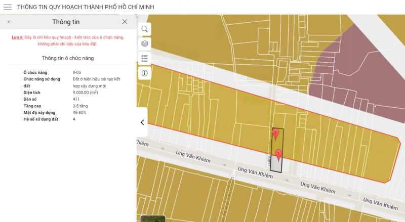Click the 'Lưu ý' underlined note
The width and height of the screenshot is (405, 222).
click(18, 37)
